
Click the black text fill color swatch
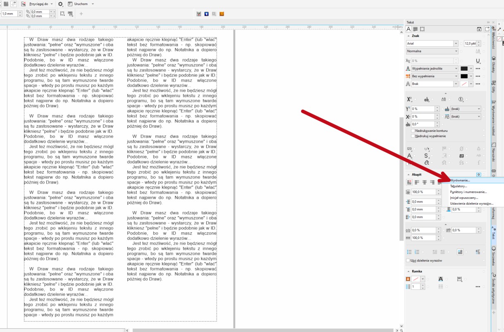point(464,69)
